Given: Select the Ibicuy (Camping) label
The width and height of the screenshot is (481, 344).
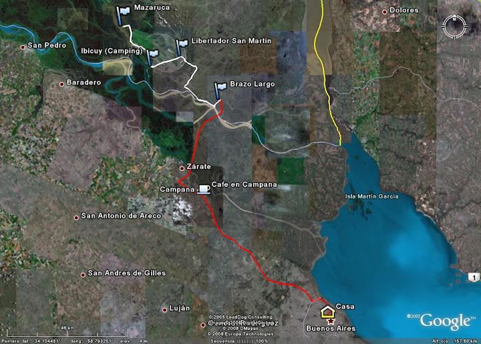Looking at the screenshot, I should tap(112, 51).
